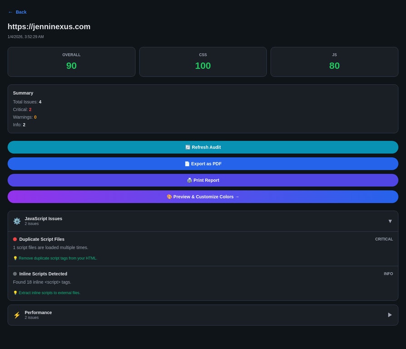Click the lightbulb icon before the remove duplicates tip

[x=15, y=258]
